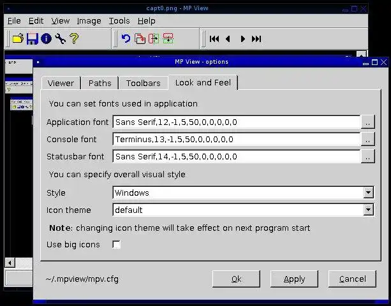Save image using the floppy disk icon

point(32,39)
